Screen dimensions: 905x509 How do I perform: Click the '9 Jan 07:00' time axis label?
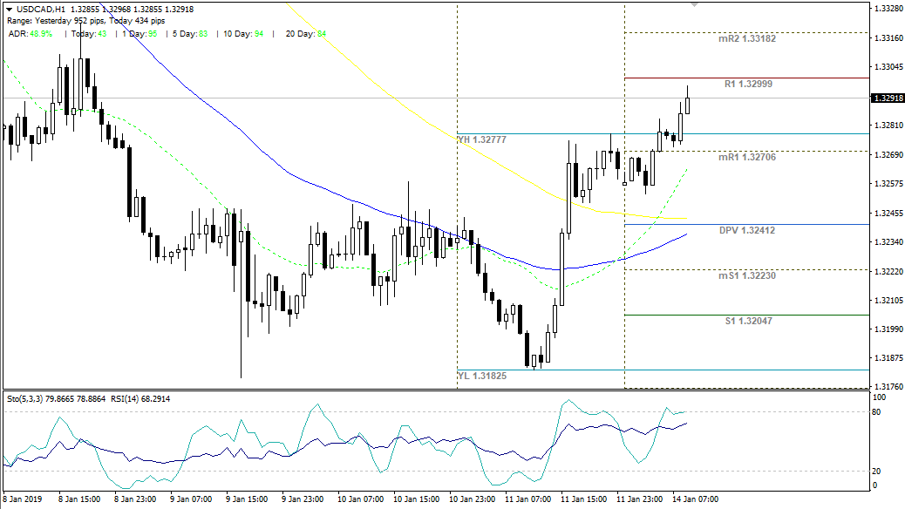pyautogui.click(x=191, y=499)
